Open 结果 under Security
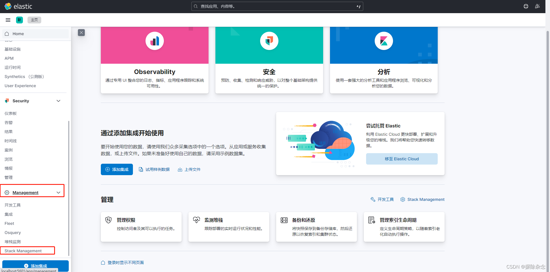The height and width of the screenshot is (272, 550). point(9,132)
